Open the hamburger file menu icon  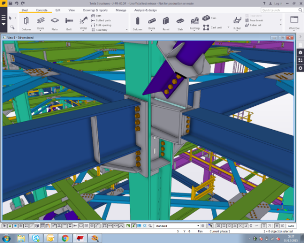(4, 19)
